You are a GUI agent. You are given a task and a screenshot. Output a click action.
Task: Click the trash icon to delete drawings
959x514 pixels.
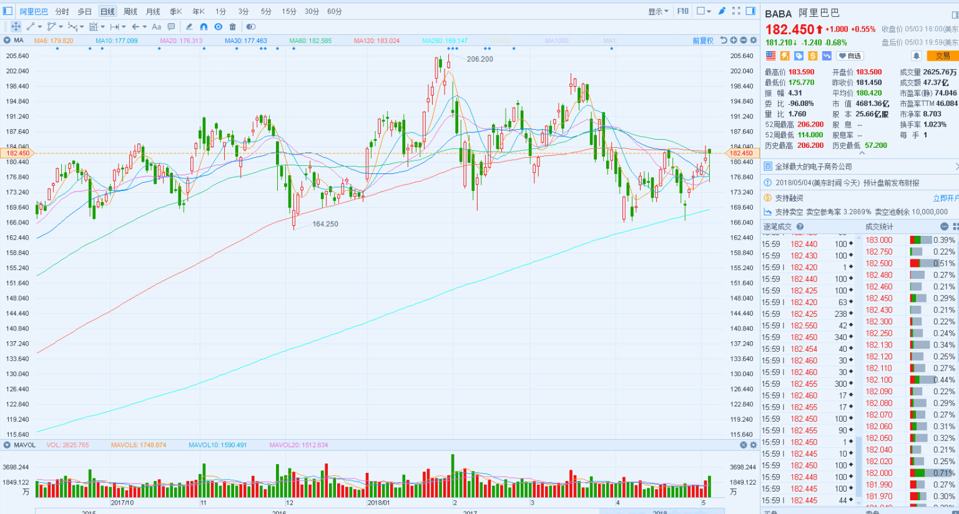pyautogui.click(x=233, y=27)
